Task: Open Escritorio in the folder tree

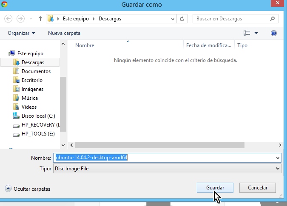Action: point(32,80)
